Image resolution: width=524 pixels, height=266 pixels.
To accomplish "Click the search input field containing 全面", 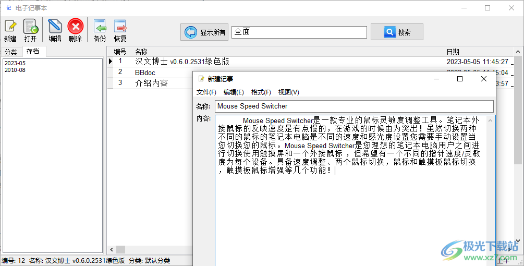I will click(x=299, y=32).
